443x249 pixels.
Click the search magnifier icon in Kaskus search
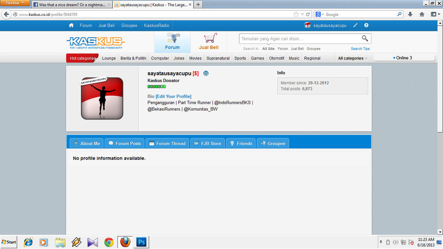pos(365,38)
